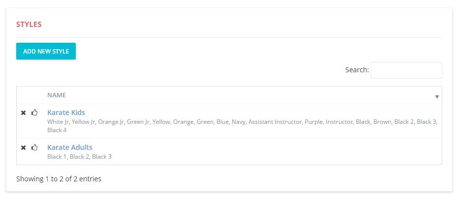The width and height of the screenshot is (459, 200).
Task: Click the NAME column header
Action: [x=57, y=95]
